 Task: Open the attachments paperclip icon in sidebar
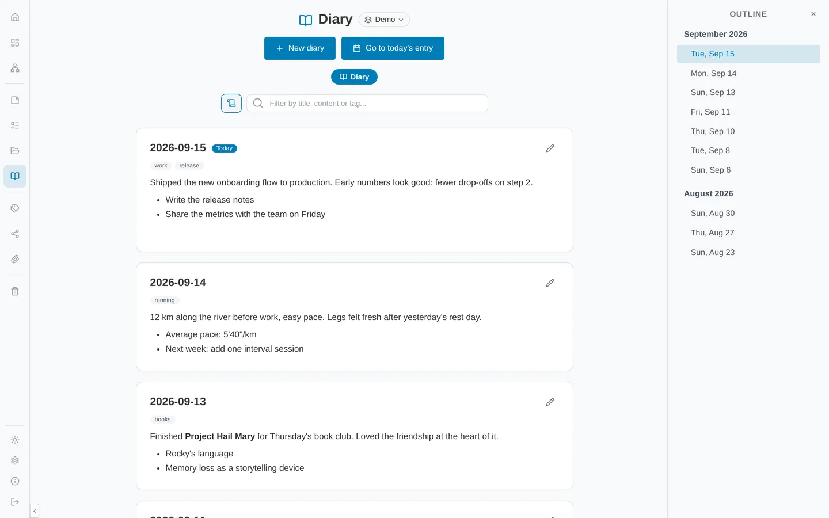coord(15,259)
